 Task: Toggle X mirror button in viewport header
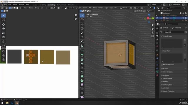click(x=137, y=11)
